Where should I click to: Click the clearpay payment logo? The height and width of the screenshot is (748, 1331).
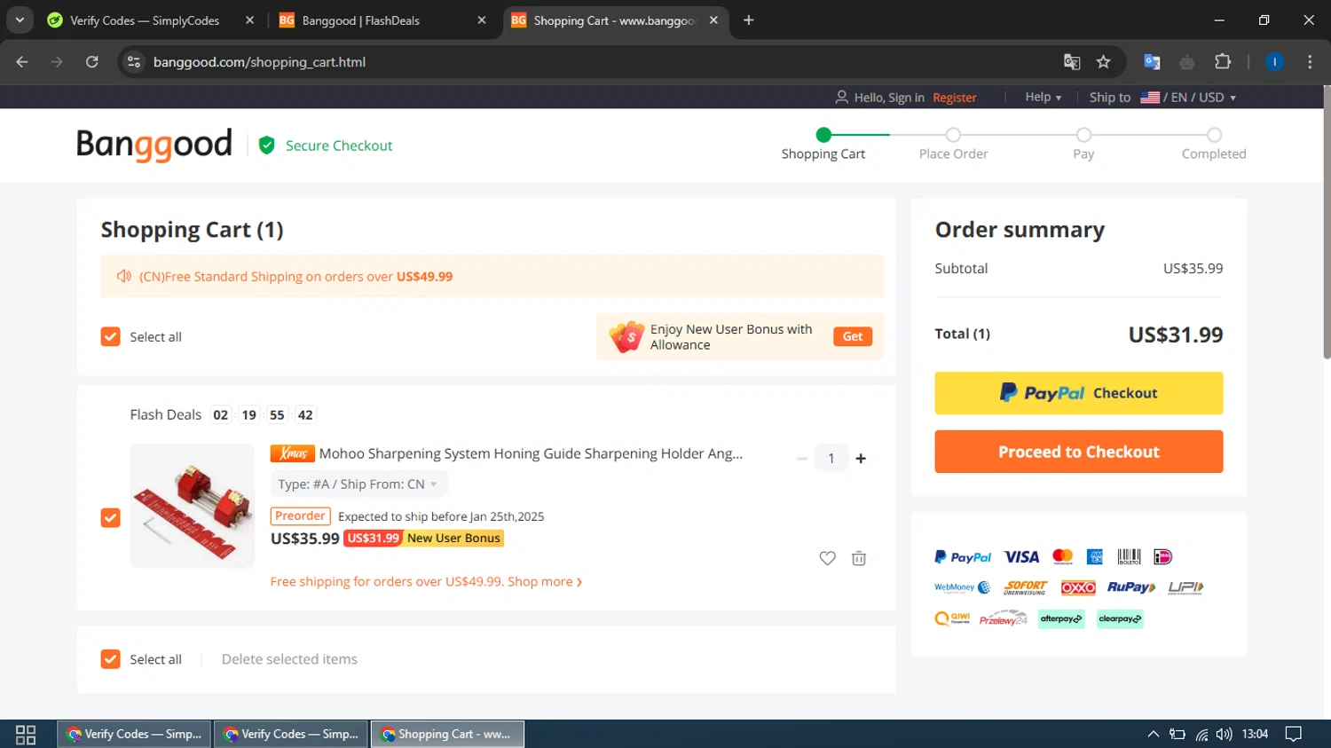point(1120,618)
